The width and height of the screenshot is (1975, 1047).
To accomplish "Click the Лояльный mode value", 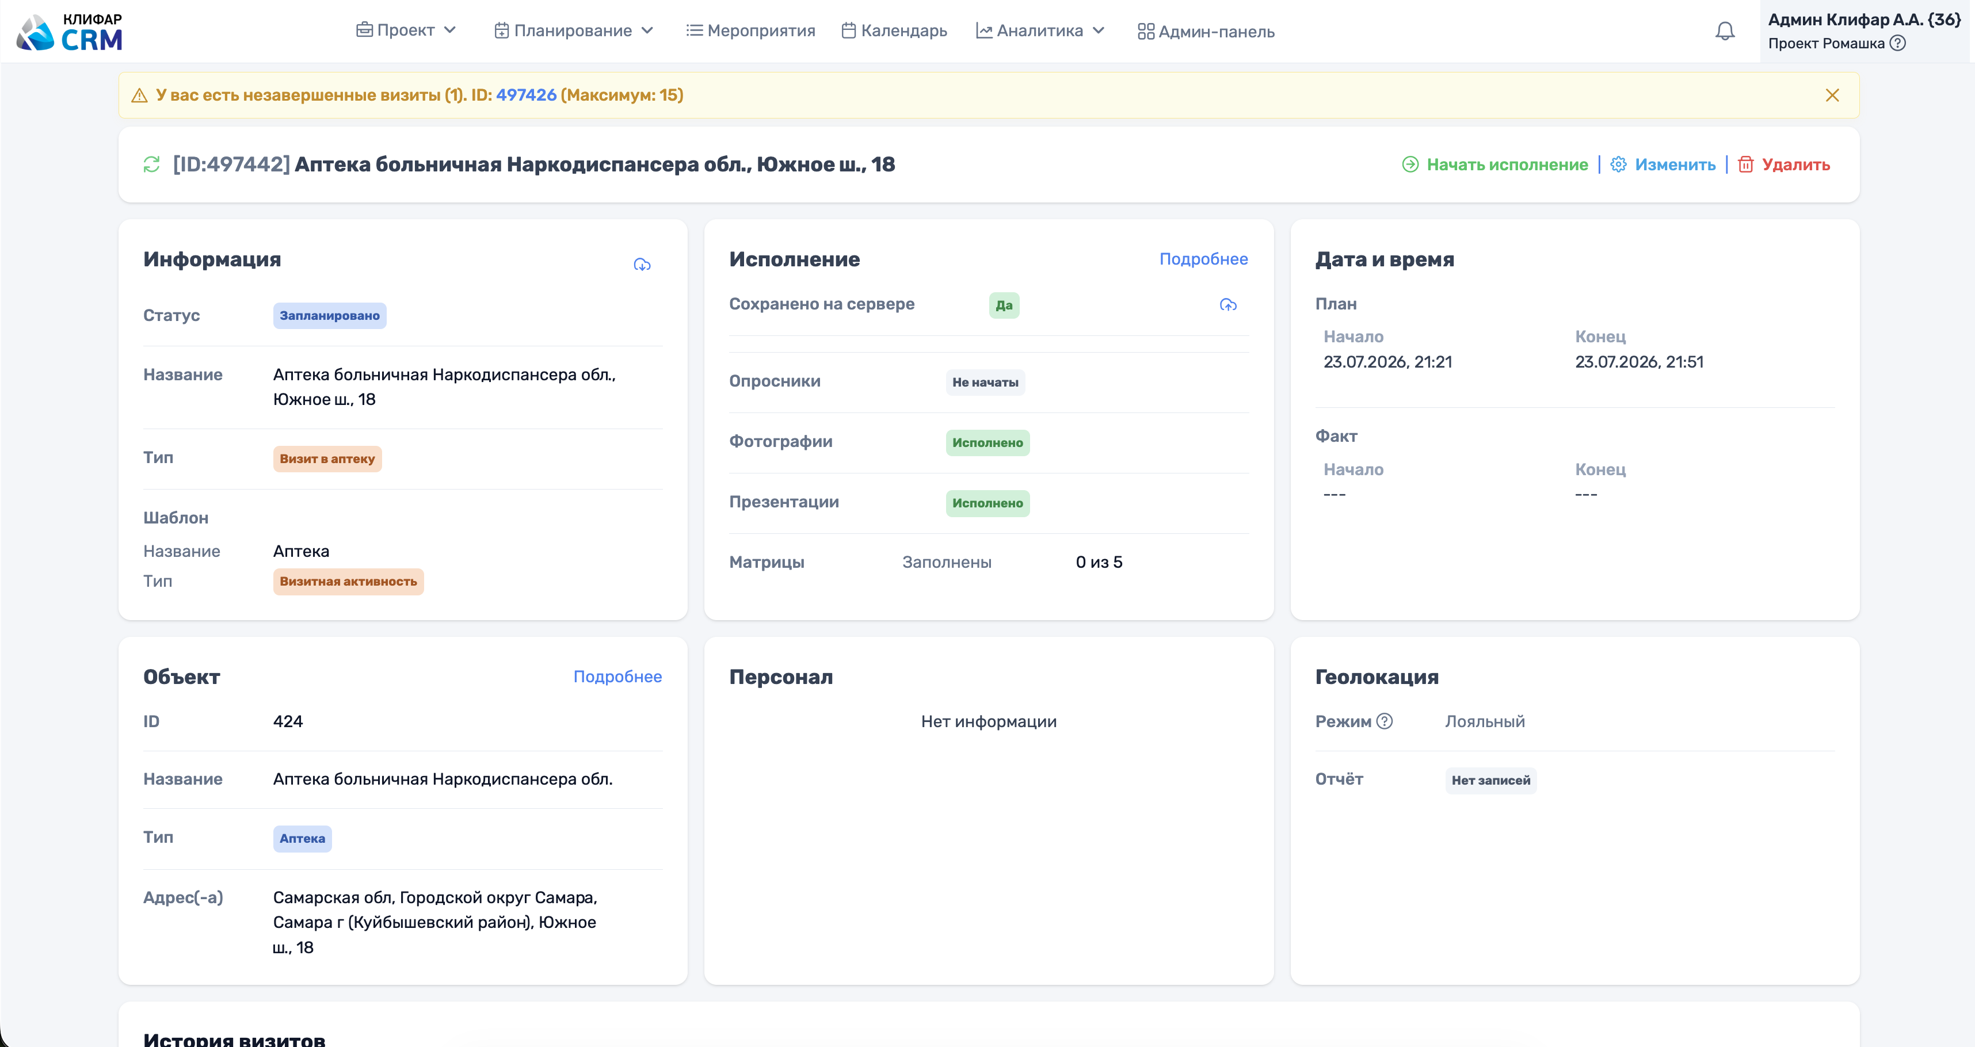I will [1485, 721].
